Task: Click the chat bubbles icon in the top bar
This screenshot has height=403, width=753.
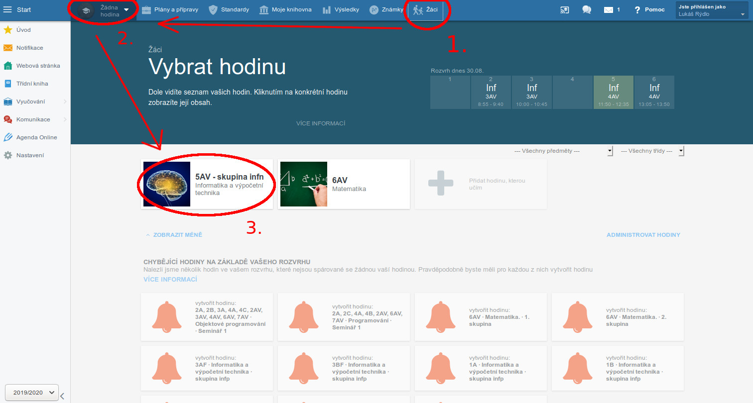Action: 587,10
